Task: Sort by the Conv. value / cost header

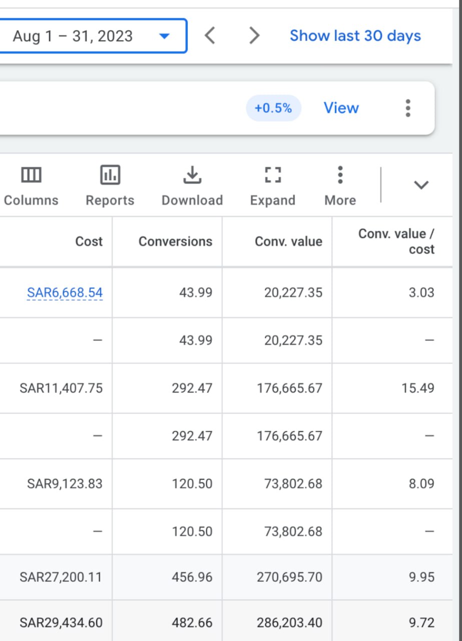Action: [x=396, y=241]
